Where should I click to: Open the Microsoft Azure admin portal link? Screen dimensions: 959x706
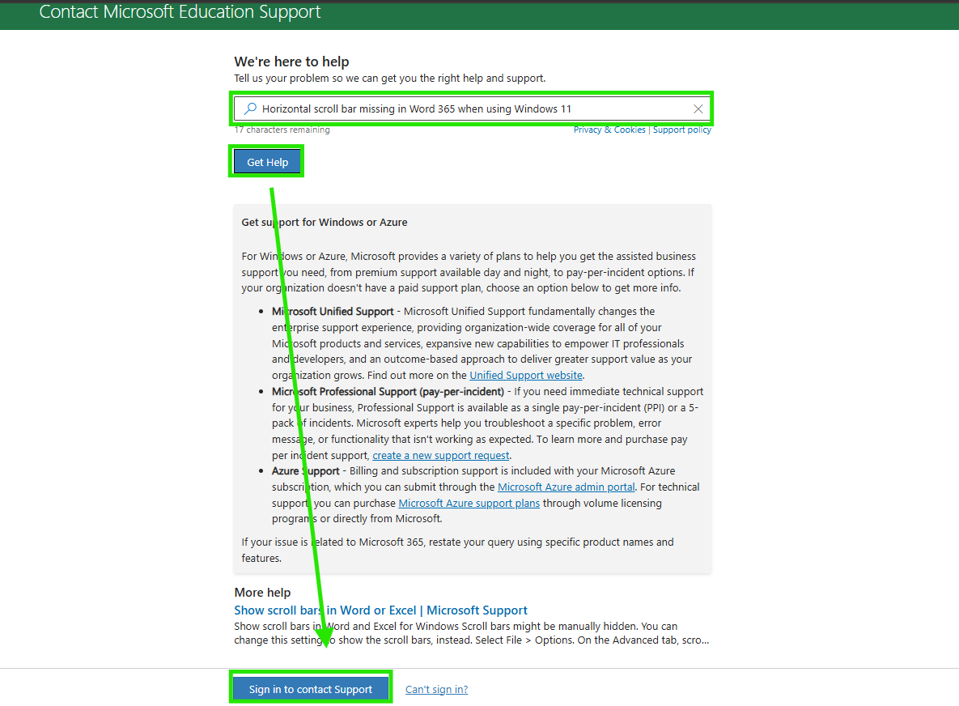click(566, 487)
